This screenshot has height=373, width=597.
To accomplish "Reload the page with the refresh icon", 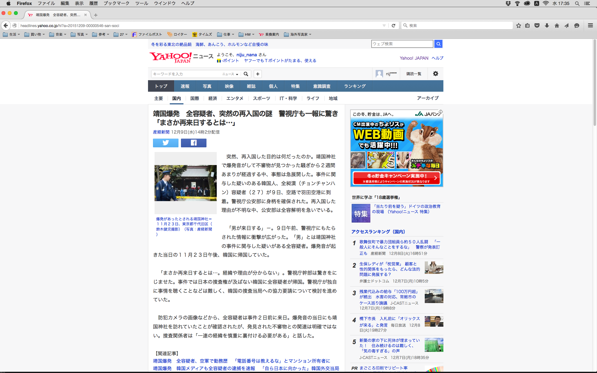I will pos(393,25).
